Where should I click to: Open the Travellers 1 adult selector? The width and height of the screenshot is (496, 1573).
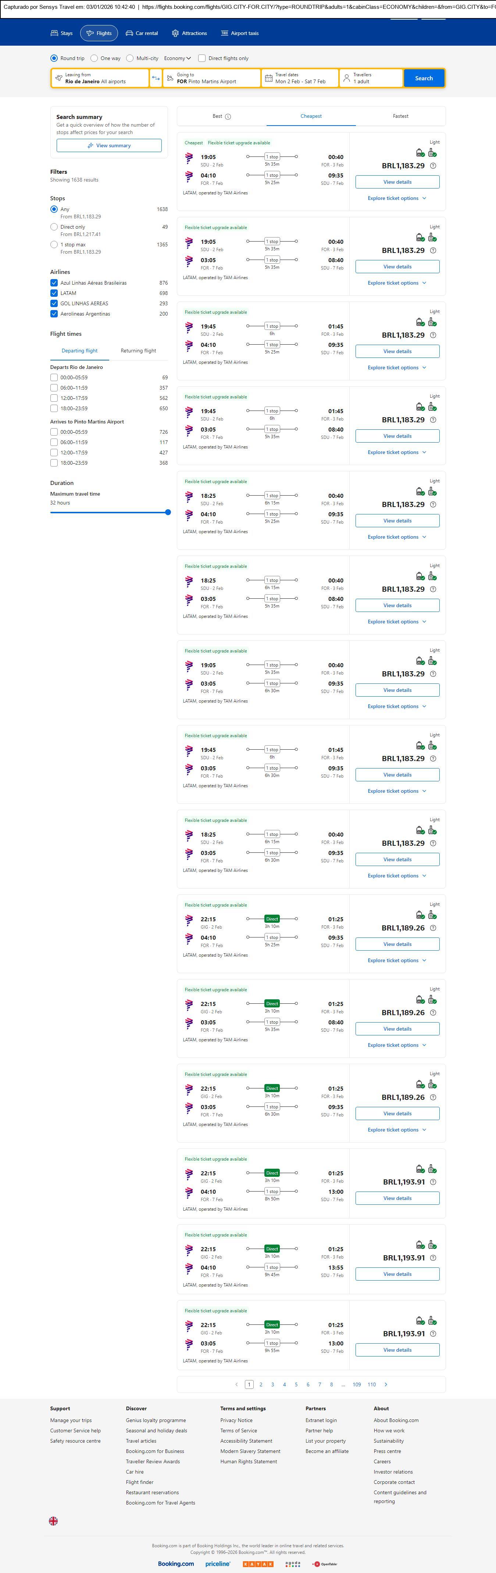tap(371, 78)
